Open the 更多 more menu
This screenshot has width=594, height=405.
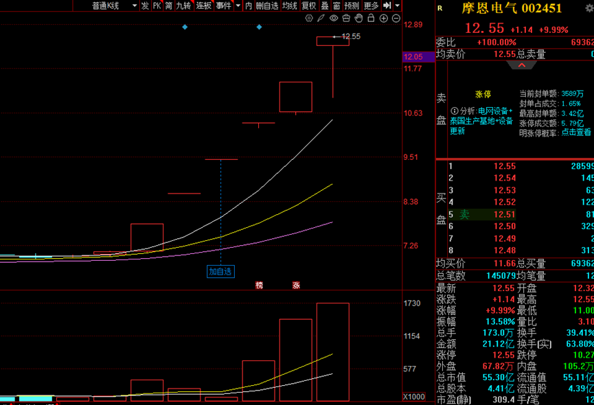point(371,5)
